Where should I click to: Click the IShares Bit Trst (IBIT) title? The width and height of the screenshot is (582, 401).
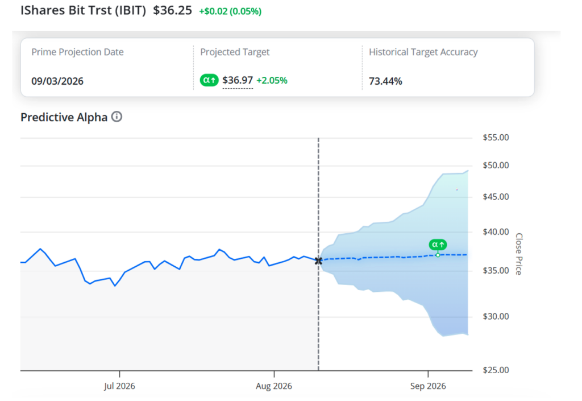[83, 10]
